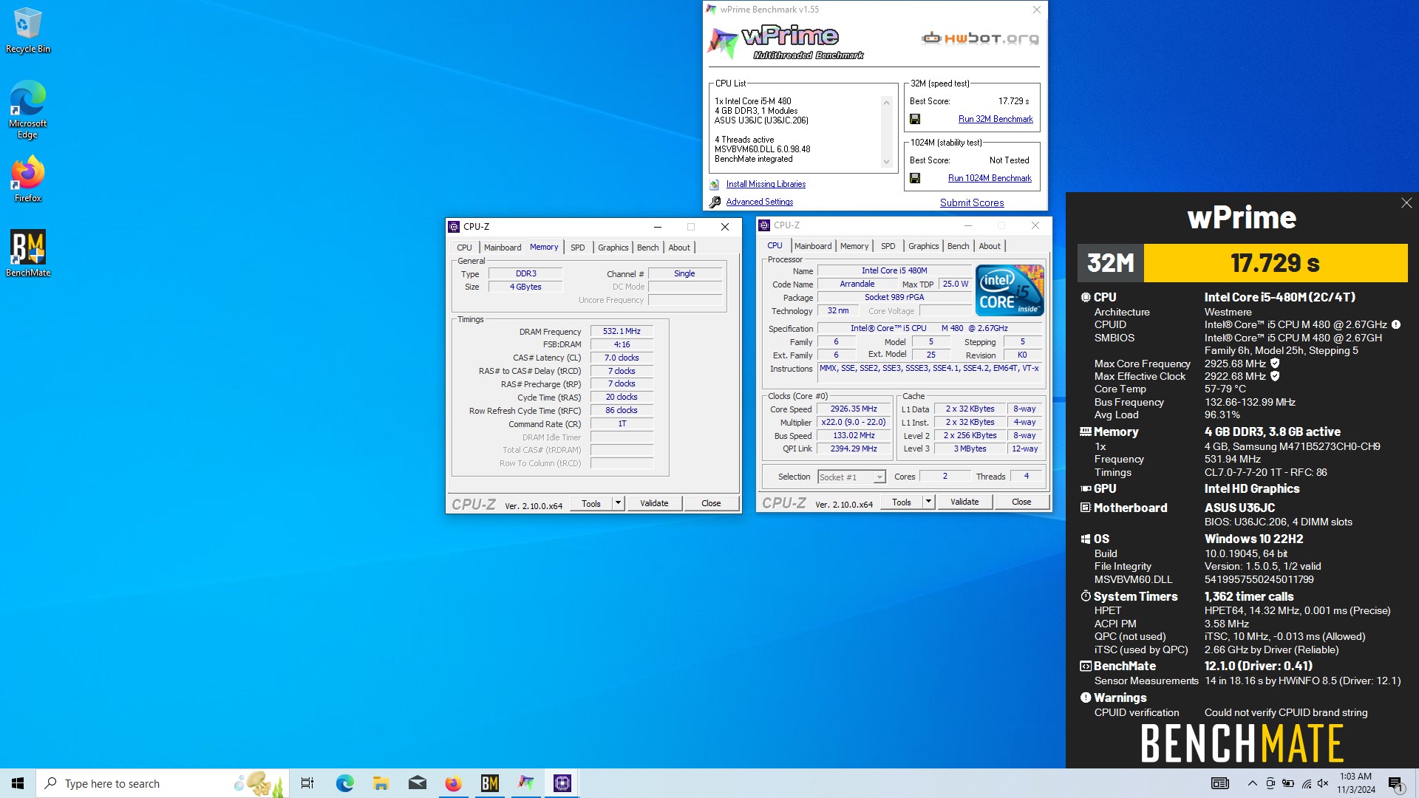Switch to wPrime on the taskbar
Screen dimensions: 1419x798
(525, 783)
